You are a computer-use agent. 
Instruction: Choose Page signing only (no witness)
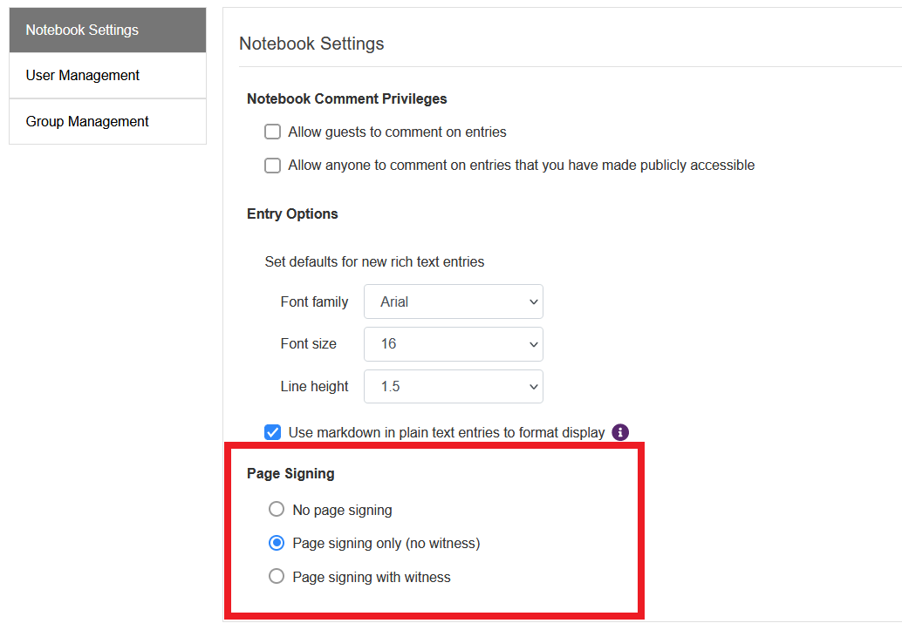[277, 543]
